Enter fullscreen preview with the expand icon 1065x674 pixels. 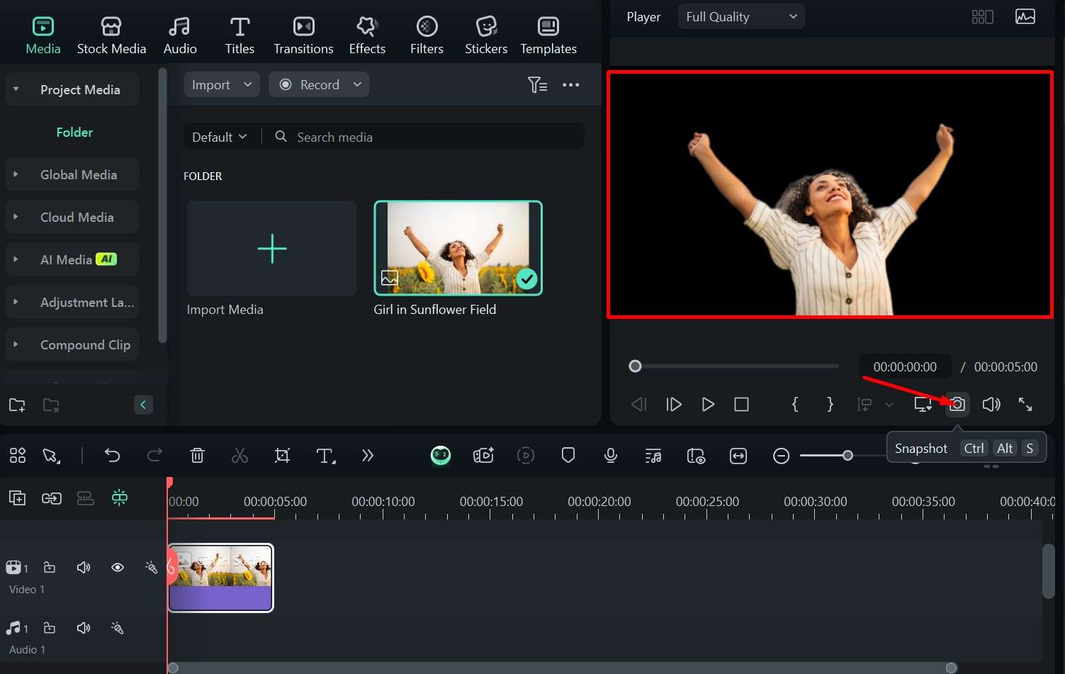[x=1025, y=404]
